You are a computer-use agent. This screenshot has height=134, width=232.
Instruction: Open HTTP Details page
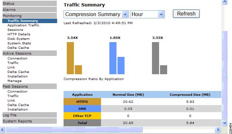[x=19, y=34]
